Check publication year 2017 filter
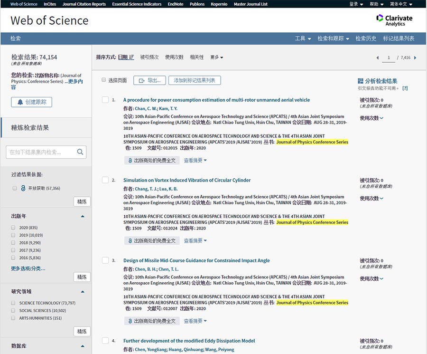This screenshot has width=427, height=354. click(x=13, y=250)
